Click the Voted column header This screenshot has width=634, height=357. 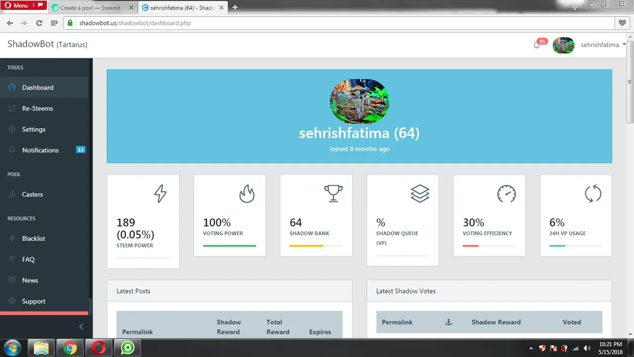tap(572, 322)
